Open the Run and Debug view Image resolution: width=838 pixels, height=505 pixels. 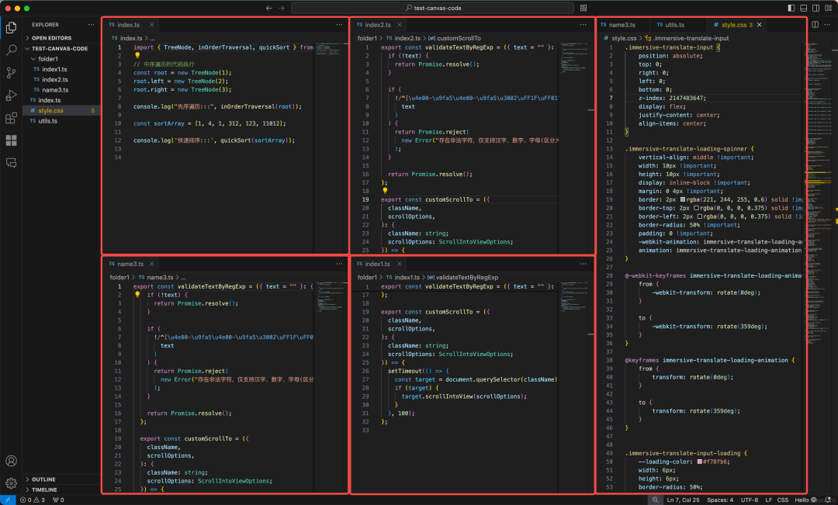[11, 95]
